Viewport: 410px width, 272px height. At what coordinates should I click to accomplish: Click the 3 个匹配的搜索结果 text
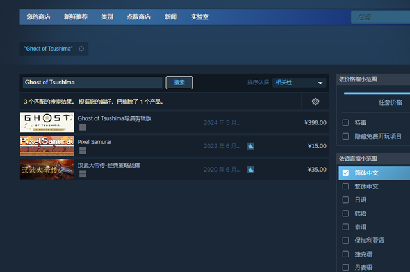click(x=49, y=102)
